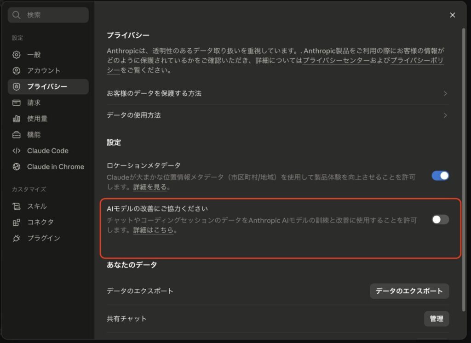This screenshot has width=471, height=343.
Task: Click the AIモデルの改善にご協力ください label
Action: click(x=157, y=209)
